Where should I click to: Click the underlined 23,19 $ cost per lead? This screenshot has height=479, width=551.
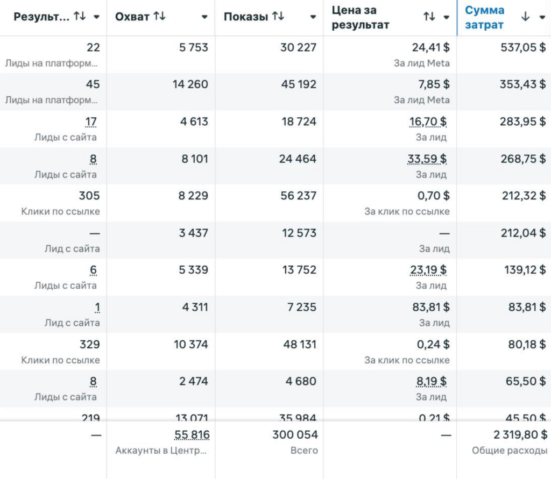pos(428,270)
